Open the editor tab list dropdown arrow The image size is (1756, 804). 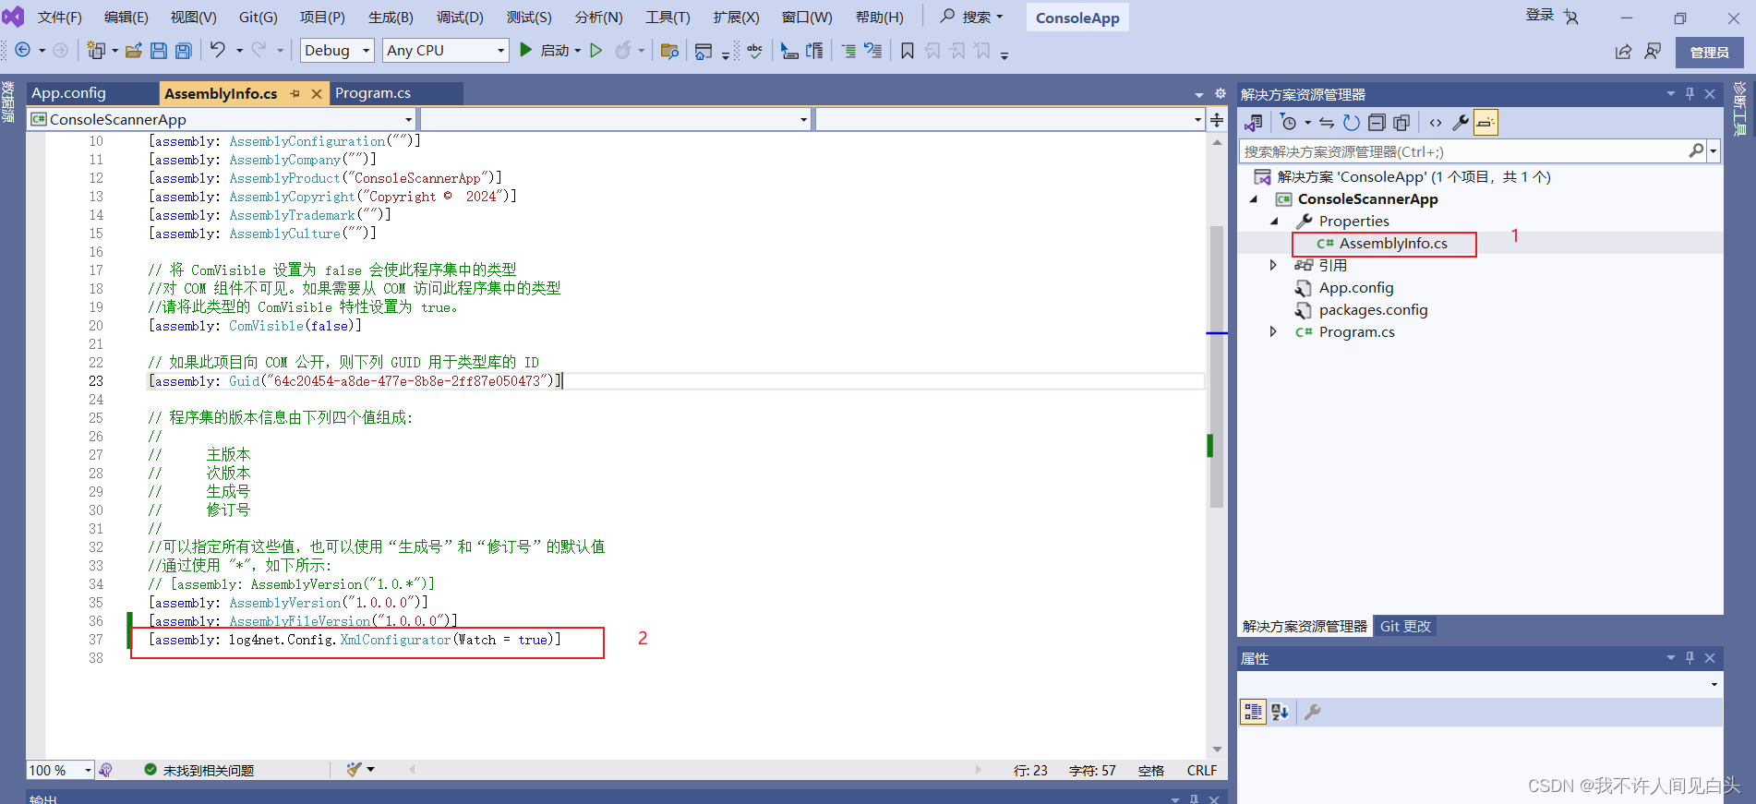point(1198,94)
